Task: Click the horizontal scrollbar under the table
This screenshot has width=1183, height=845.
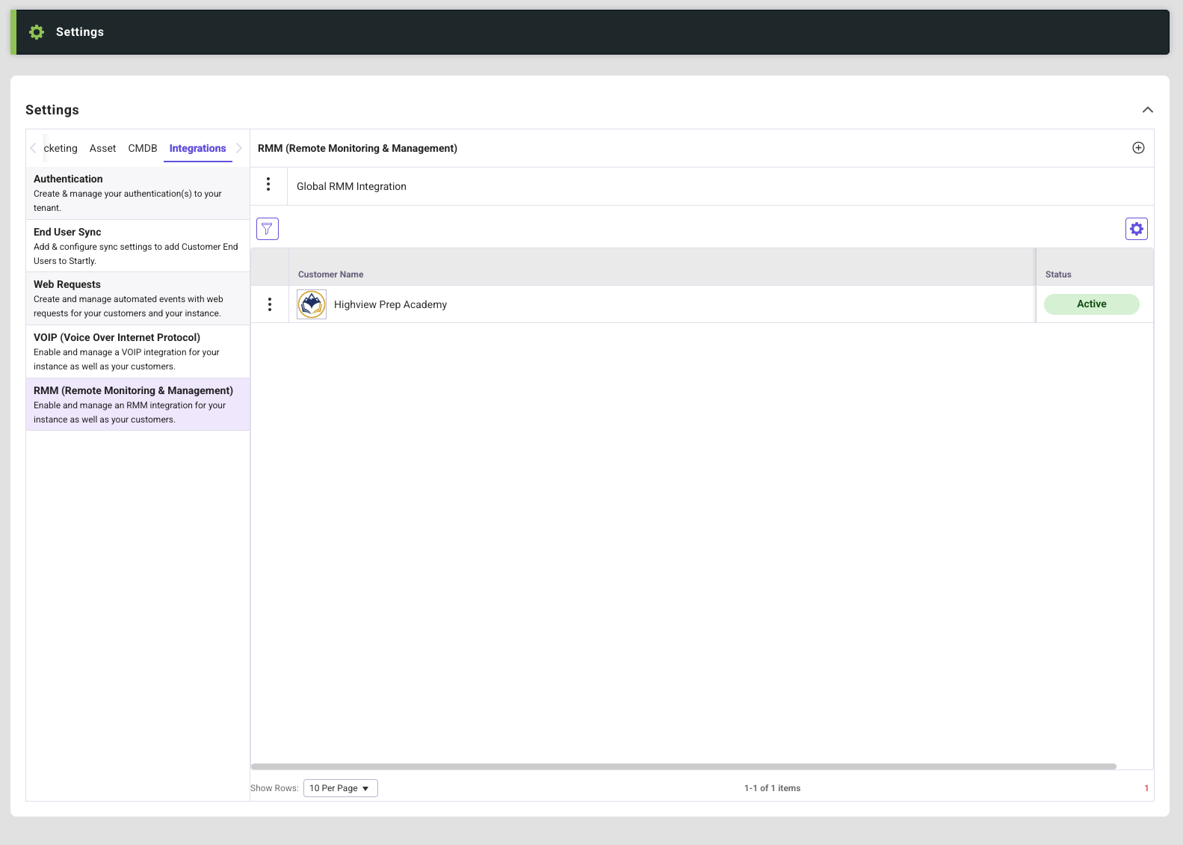Action: point(683,766)
